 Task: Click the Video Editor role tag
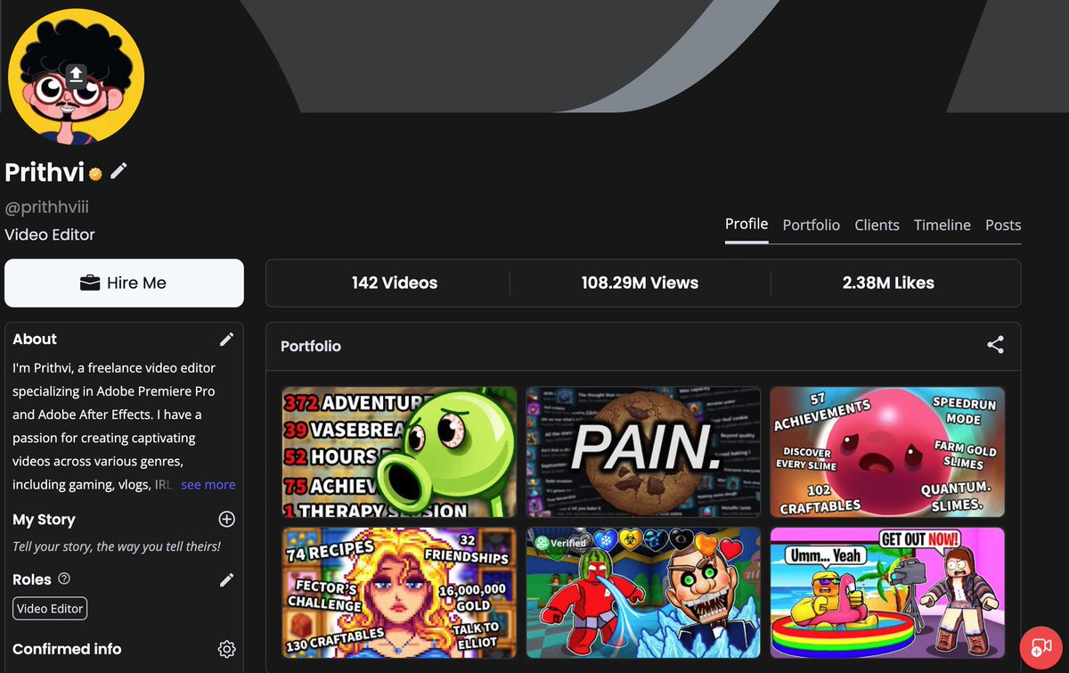[x=50, y=609]
